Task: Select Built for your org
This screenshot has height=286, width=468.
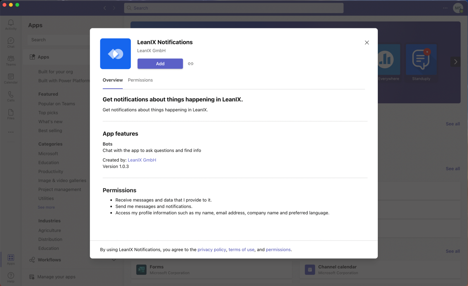Action: 56,72
